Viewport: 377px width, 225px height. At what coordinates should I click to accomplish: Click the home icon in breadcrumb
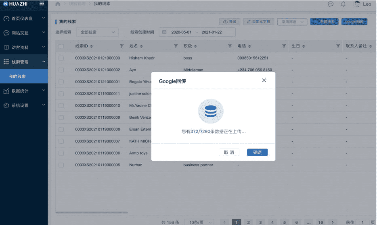(58, 4)
